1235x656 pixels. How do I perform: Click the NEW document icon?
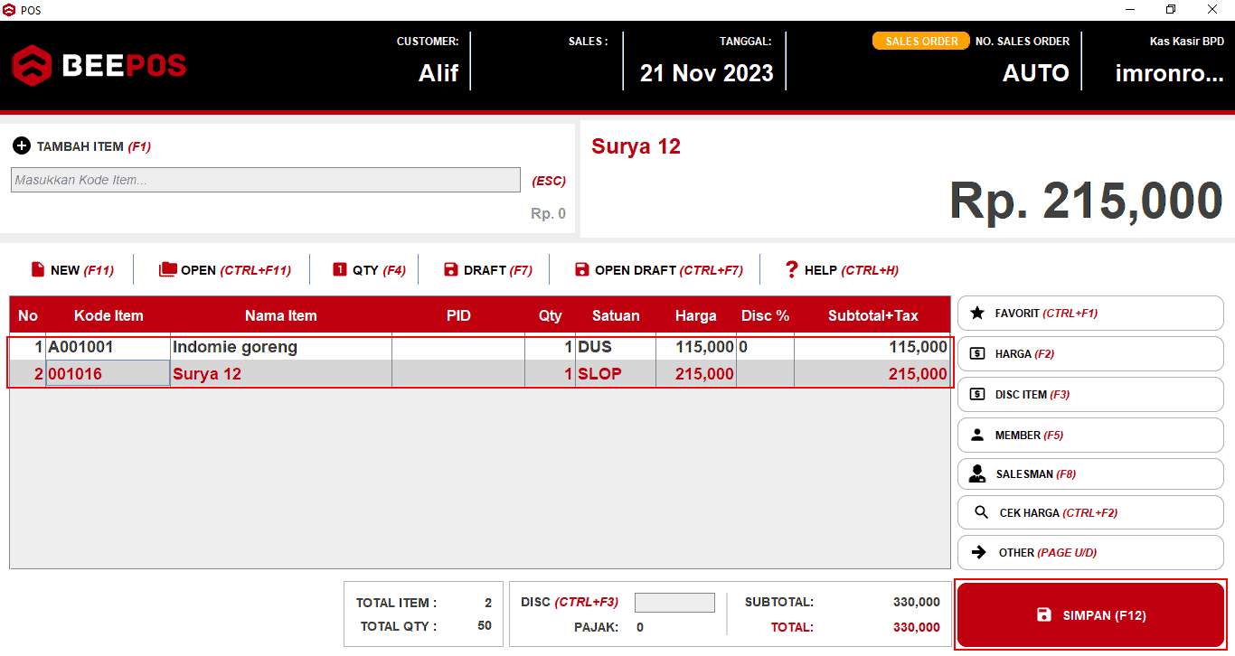tap(38, 269)
